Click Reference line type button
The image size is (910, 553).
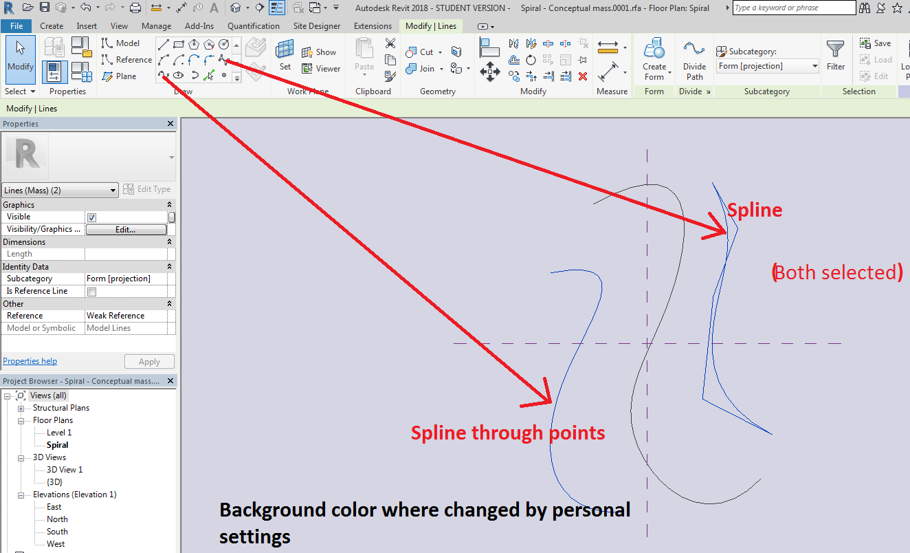[x=126, y=60]
